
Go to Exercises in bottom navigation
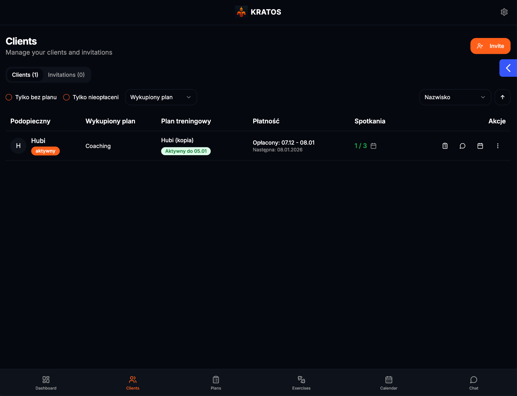point(301,383)
